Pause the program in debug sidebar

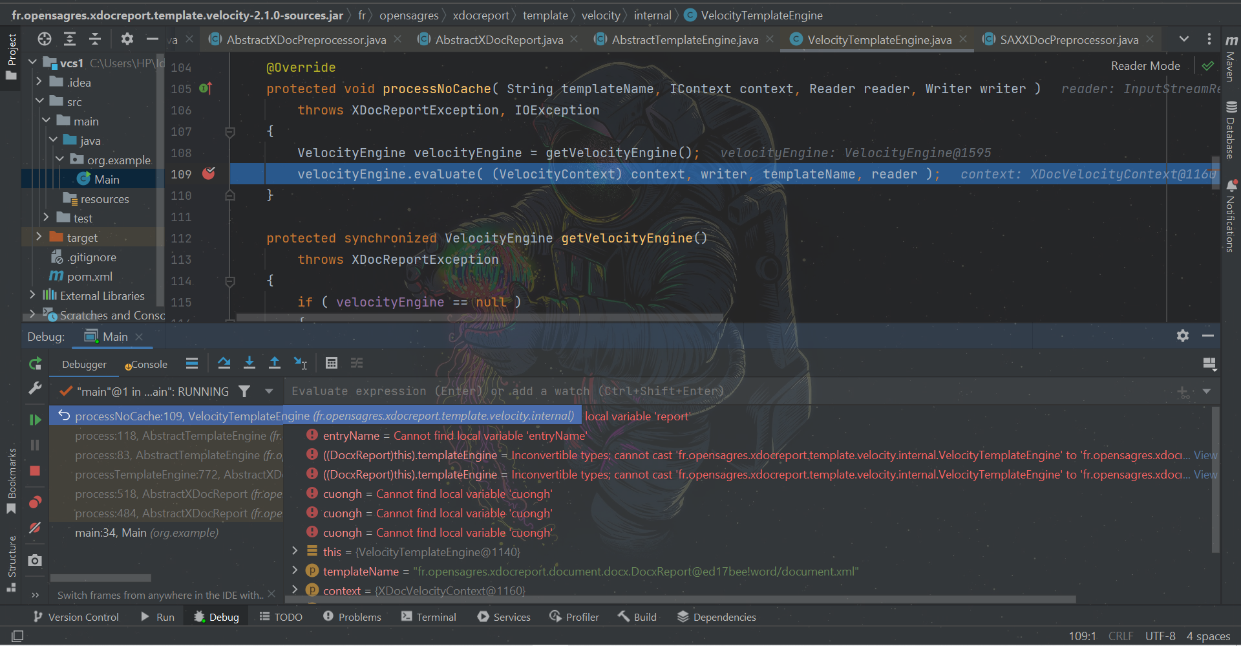click(x=36, y=445)
